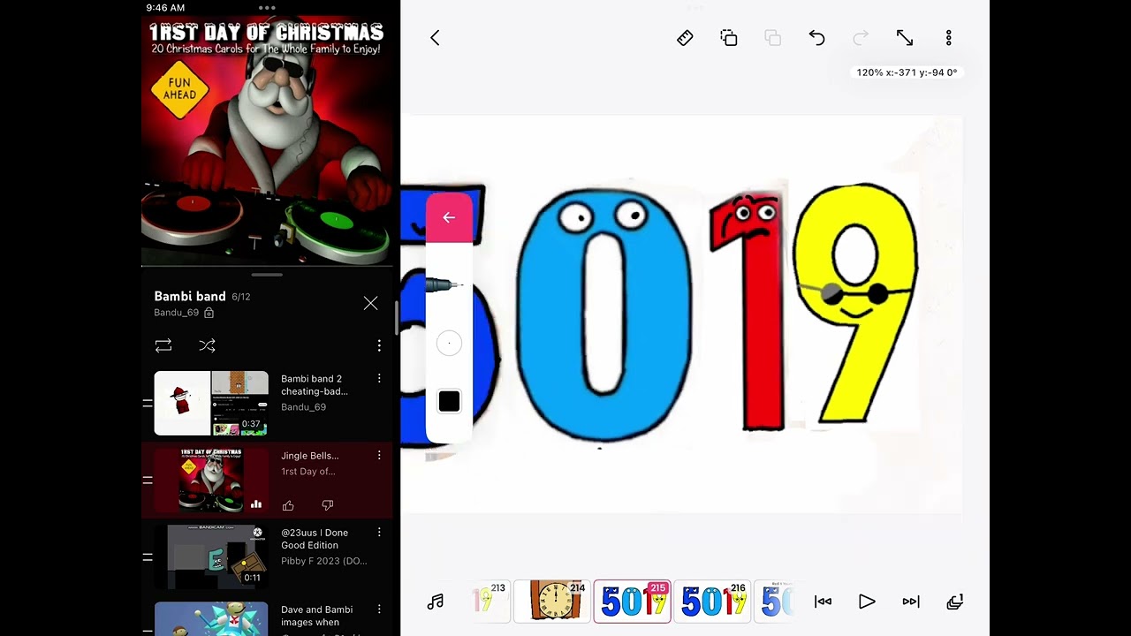The width and height of the screenshot is (1131, 636).
Task: Tap the 1rst Day of Christmas video player
Action: click(x=267, y=141)
